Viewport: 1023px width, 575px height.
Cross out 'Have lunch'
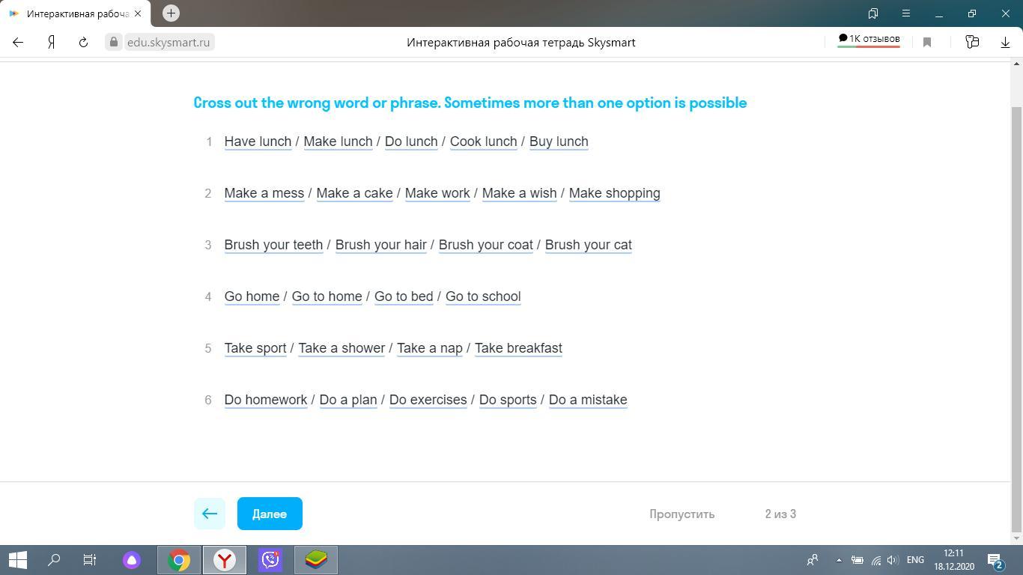[x=258, y=142]
